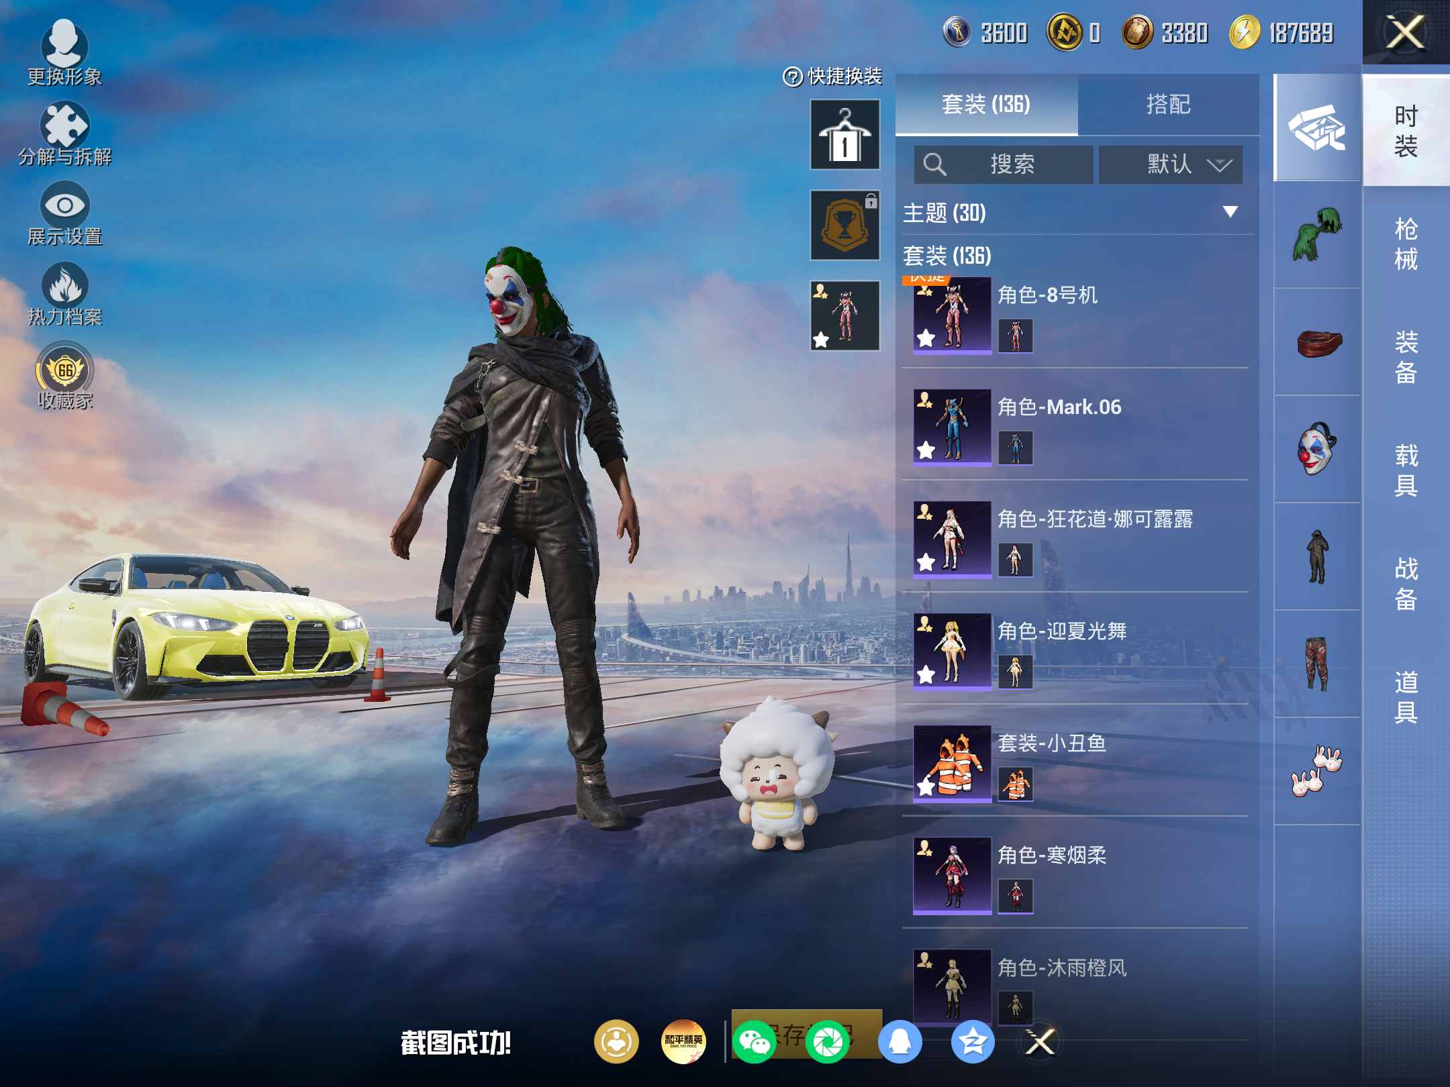
Task: Toggle favorite star on 角色-迎夏光舞
Action: 926,674
